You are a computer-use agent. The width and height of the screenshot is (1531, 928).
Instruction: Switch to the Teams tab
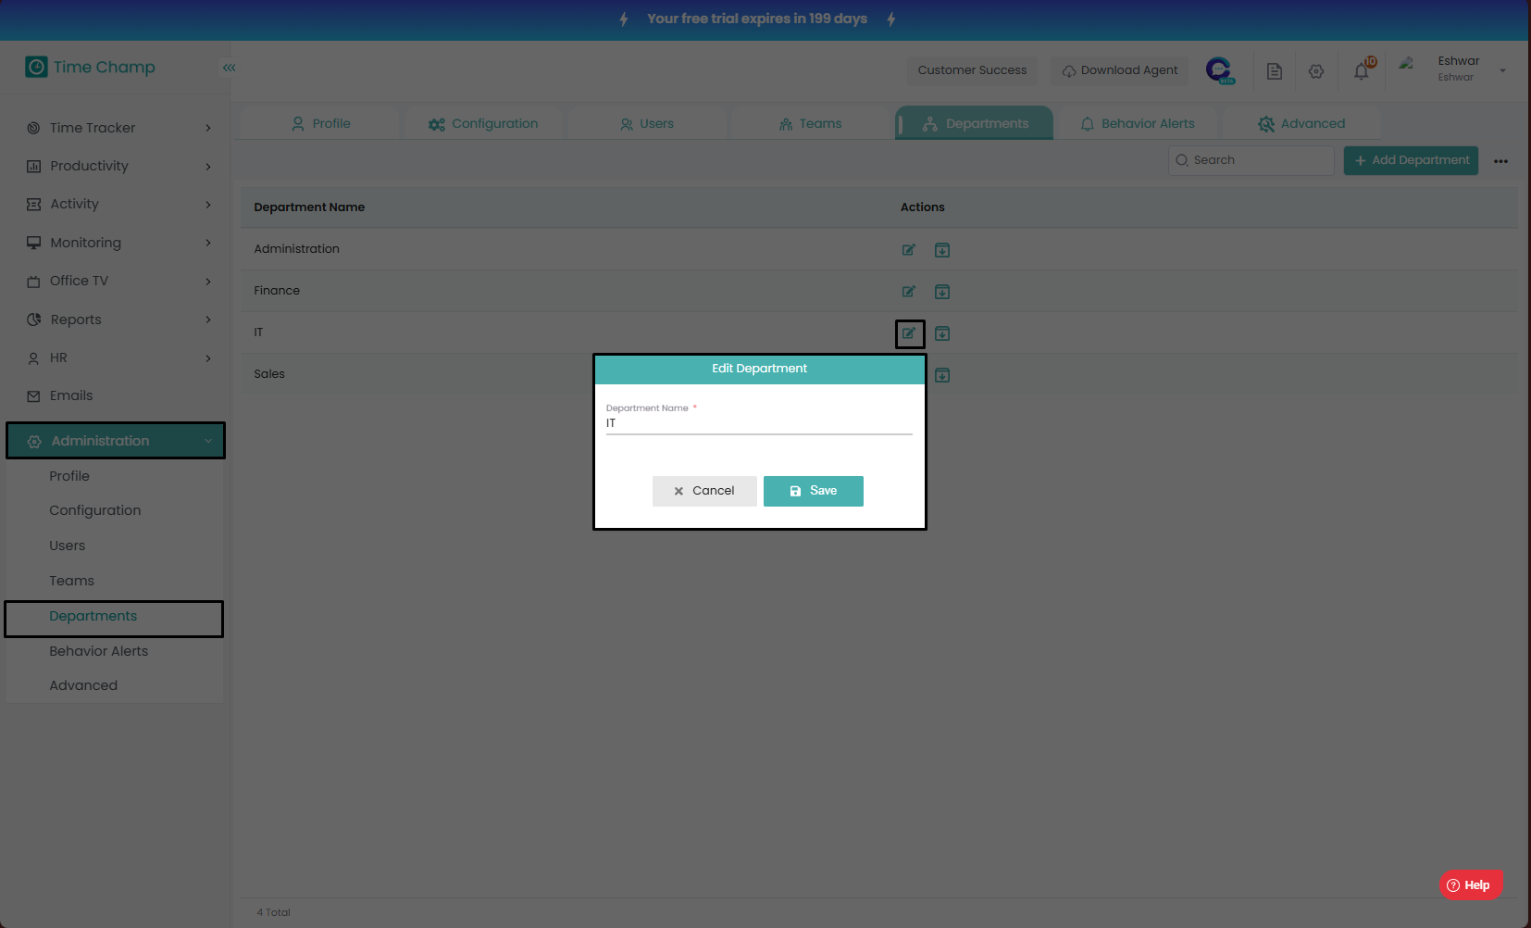[x=811, y=123]
